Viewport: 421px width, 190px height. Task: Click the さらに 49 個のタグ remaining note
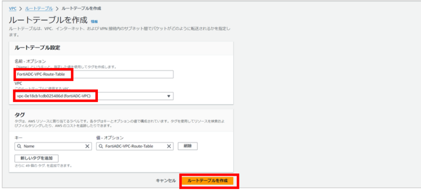43,166
